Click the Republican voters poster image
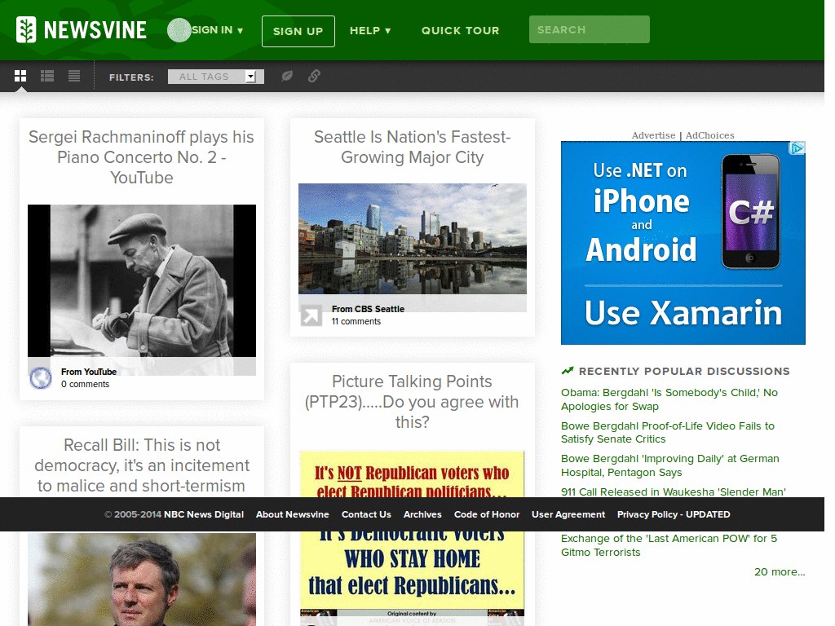Viewport: 835px width, 626px height. pos(412,538)
